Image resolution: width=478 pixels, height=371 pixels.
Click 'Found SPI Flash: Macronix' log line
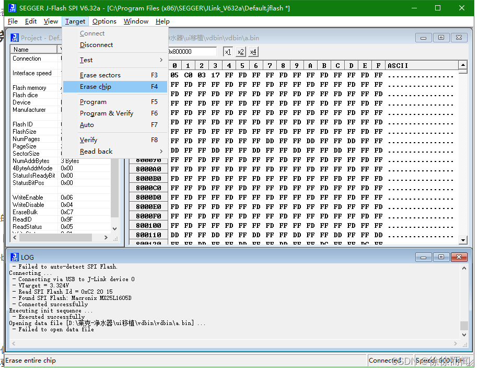pos(75,298)
